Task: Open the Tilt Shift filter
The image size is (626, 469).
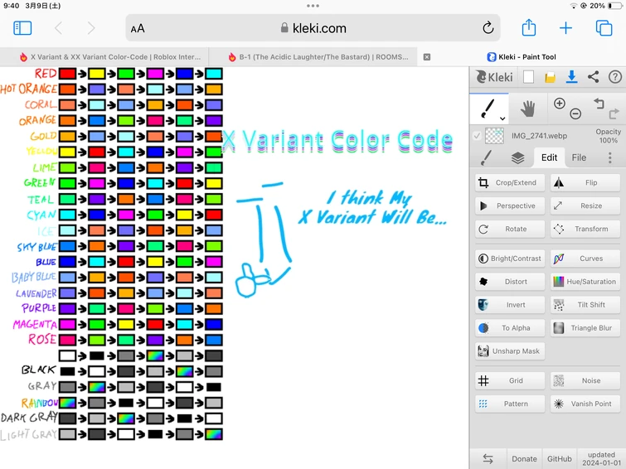Action: 585,305
